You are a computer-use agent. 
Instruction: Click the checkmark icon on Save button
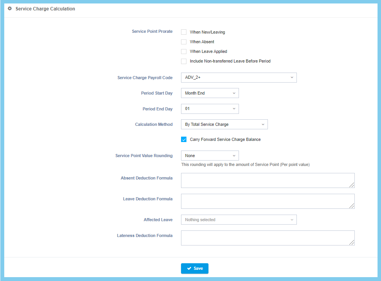click(189, 268)
